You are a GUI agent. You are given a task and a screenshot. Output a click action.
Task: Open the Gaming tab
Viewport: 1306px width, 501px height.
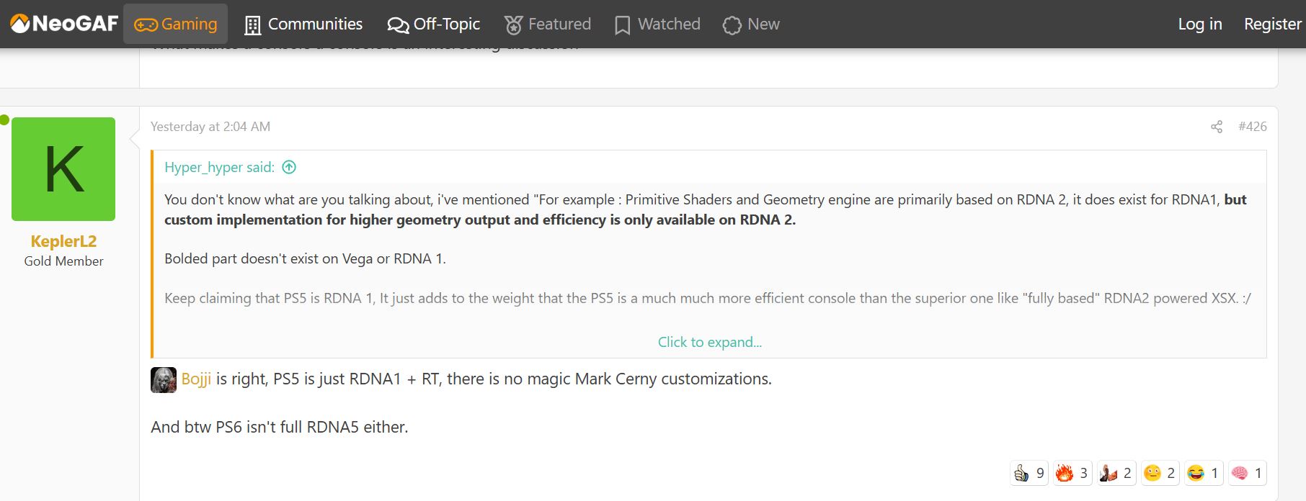[x=176, y=24]
